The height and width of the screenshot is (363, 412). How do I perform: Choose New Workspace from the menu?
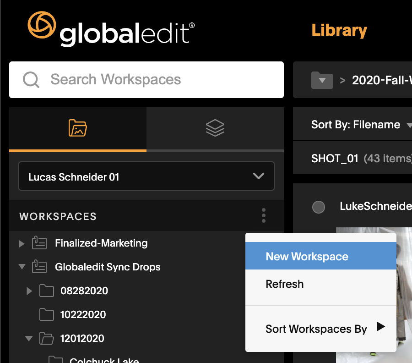(x=320, y=256)
